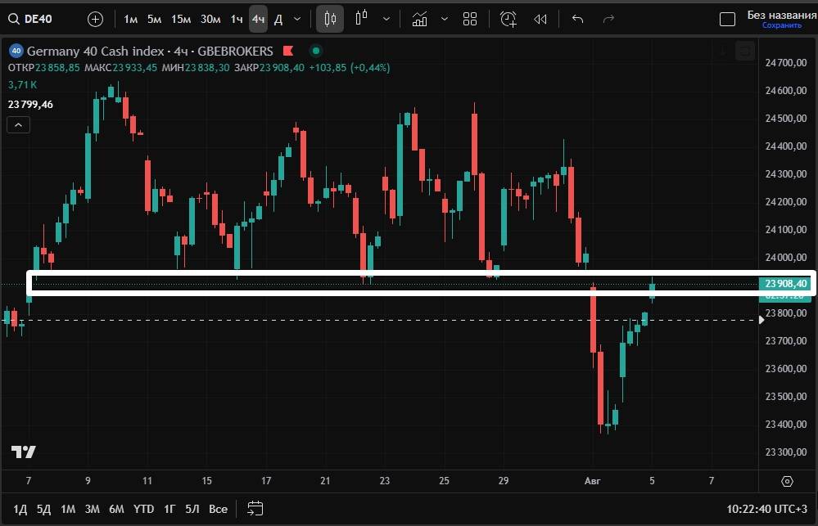Expand the dropdown arrow beside Indicators
This screenshot has width=818, height=526.
coord(445,19)
